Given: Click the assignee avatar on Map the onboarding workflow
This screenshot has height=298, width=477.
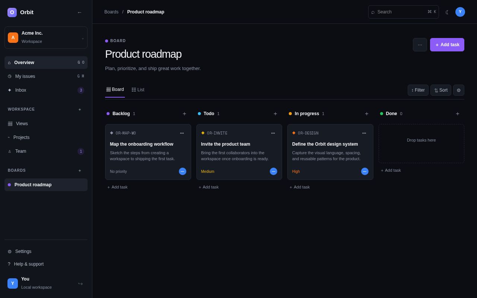Looking at the screenshot, I should tap(183, 171).
